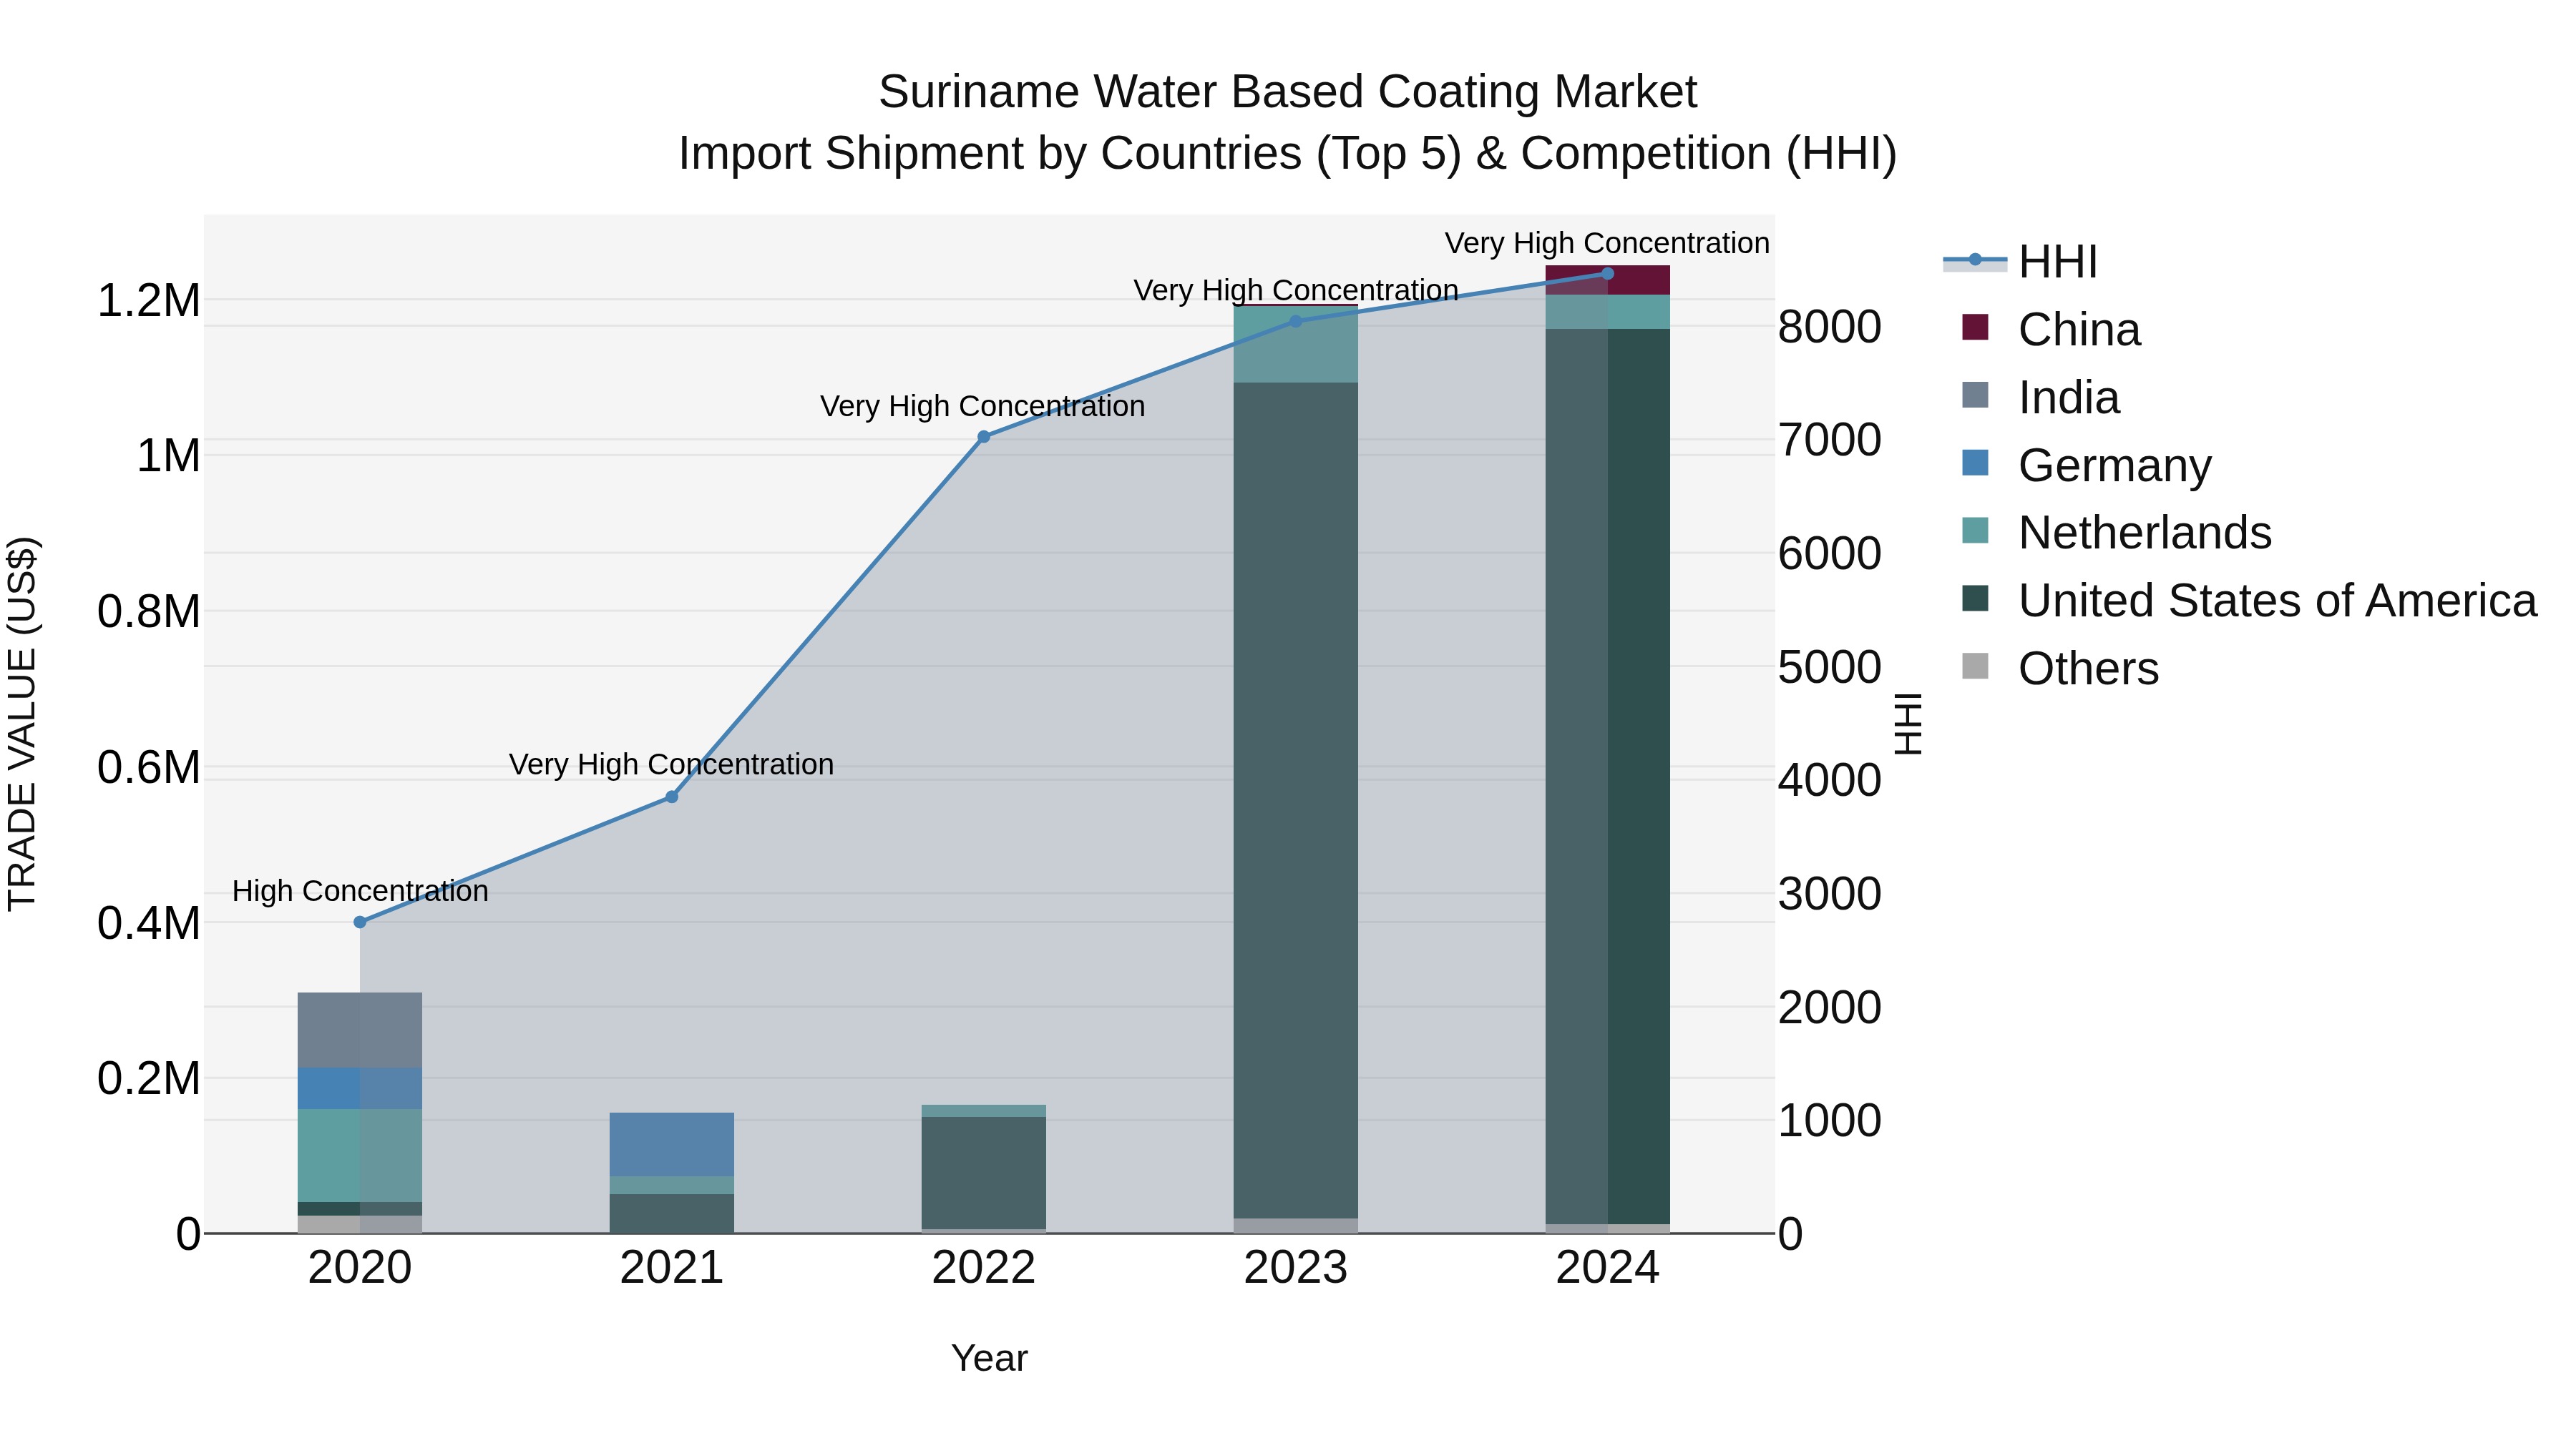Click the 2020 HHI data point

[360, 922]
